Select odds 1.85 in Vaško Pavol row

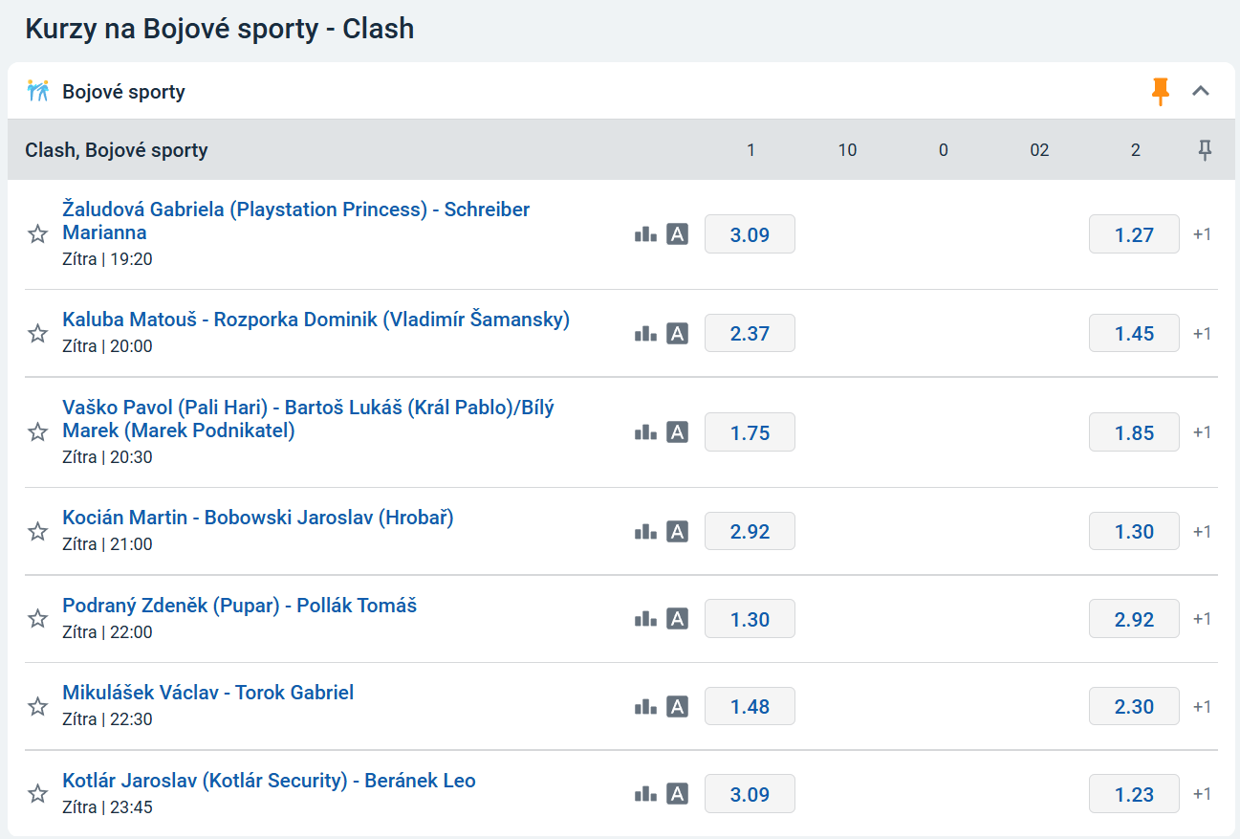(x=1134, y=432)
